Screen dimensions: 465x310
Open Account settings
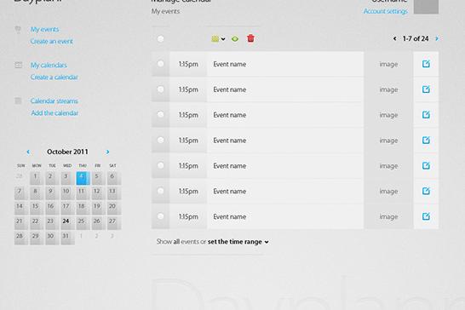pyautogui.click(x=386, y=11)
